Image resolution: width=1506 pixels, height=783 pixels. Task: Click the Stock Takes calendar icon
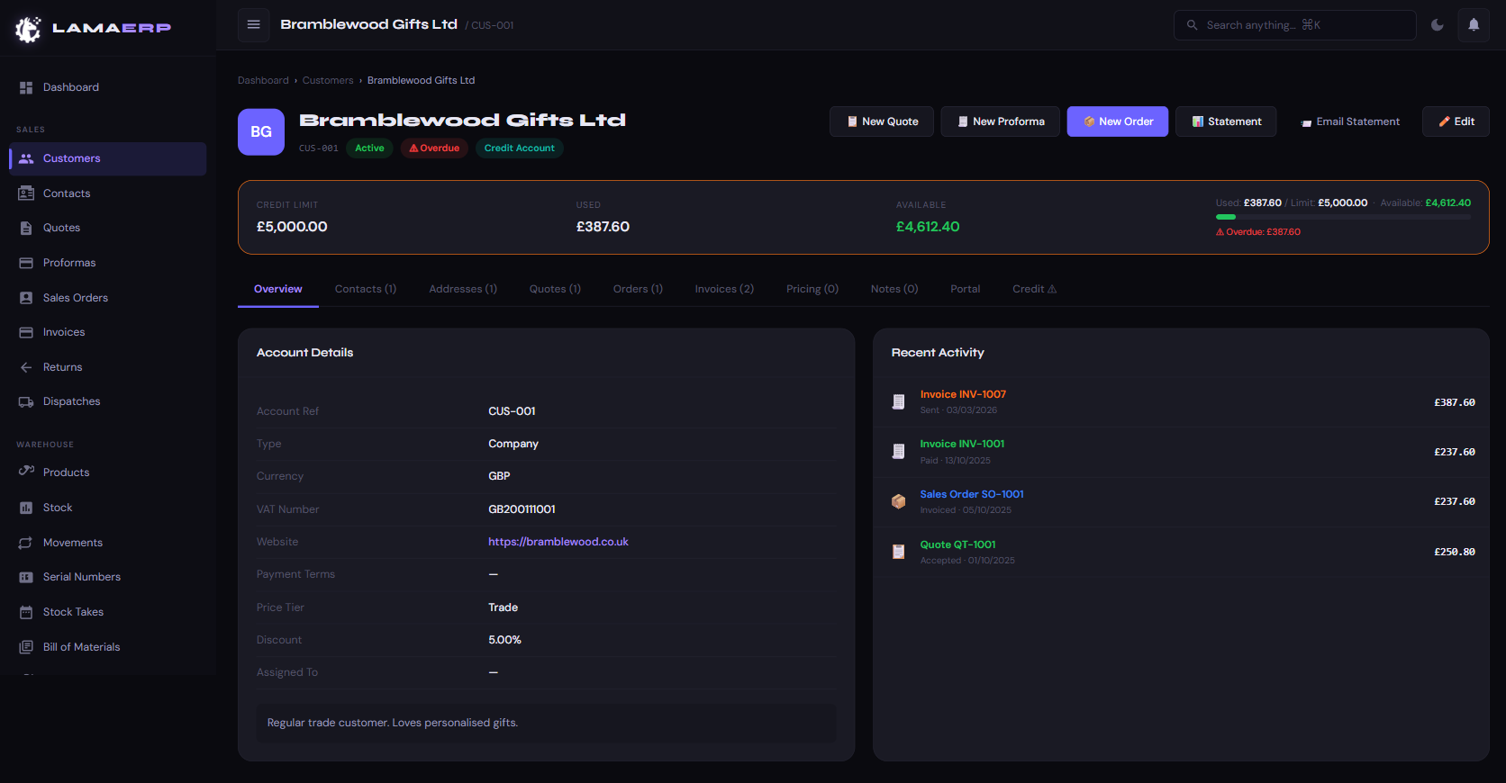26,612
